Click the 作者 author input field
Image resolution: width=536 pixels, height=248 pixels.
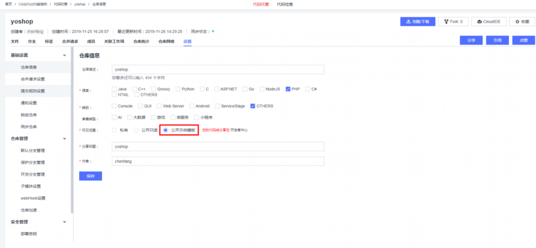pyautogui.click(x=218, y=161)
